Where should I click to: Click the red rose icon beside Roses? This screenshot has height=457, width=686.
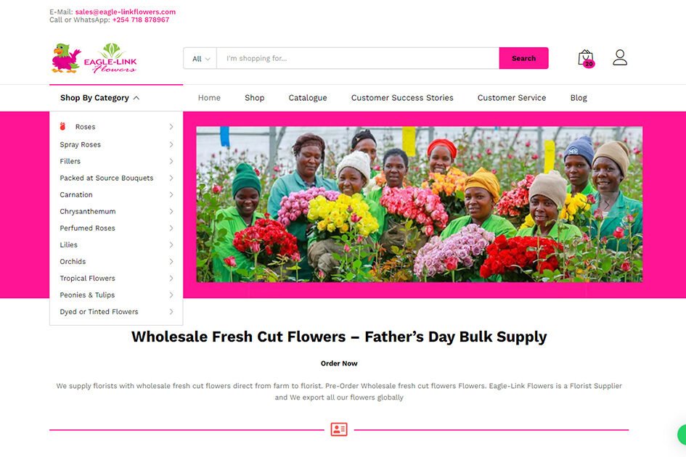pos(62,126)
